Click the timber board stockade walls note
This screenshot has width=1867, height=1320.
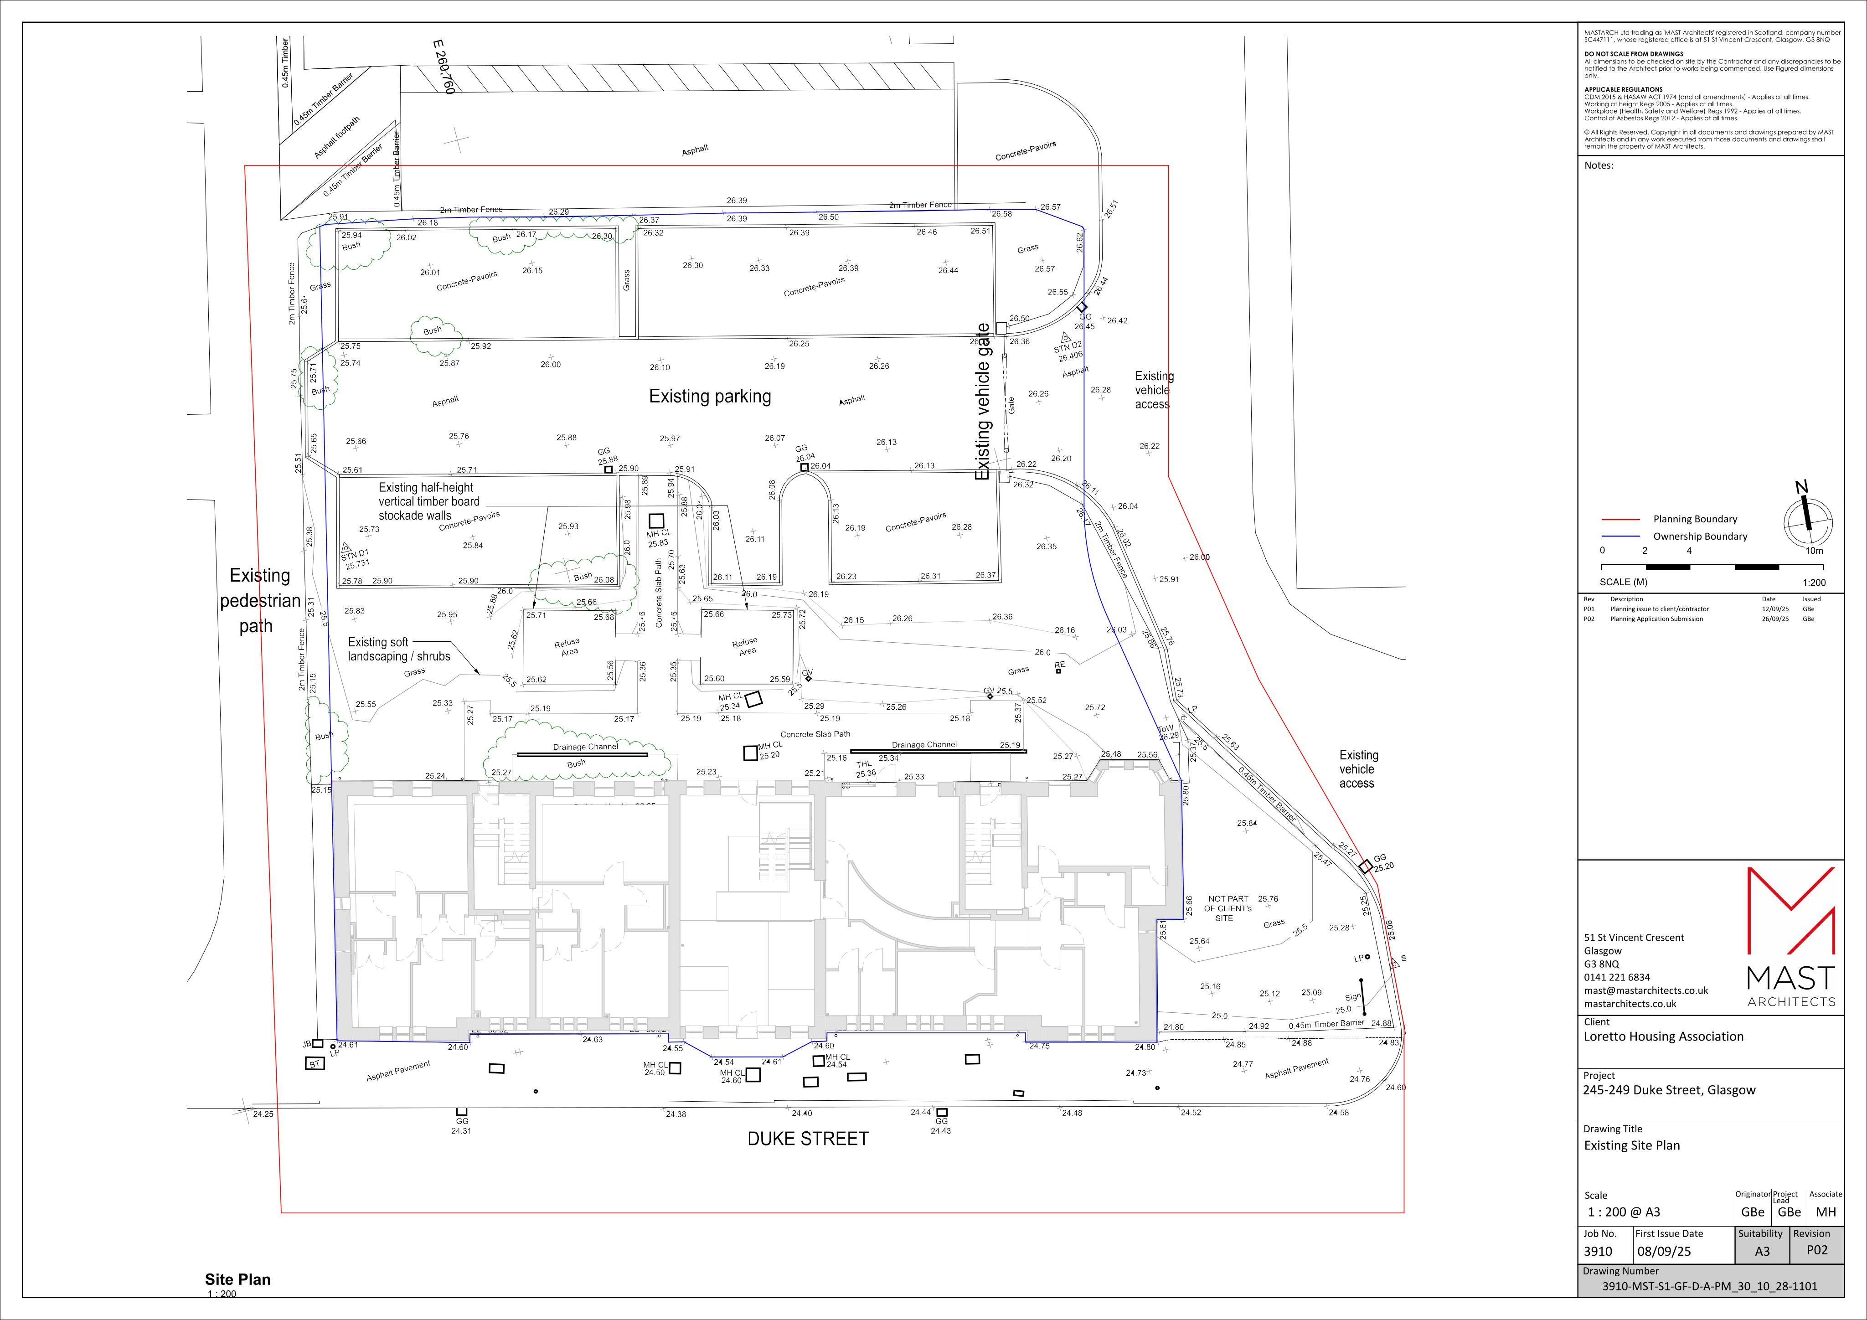pos(429,501)
